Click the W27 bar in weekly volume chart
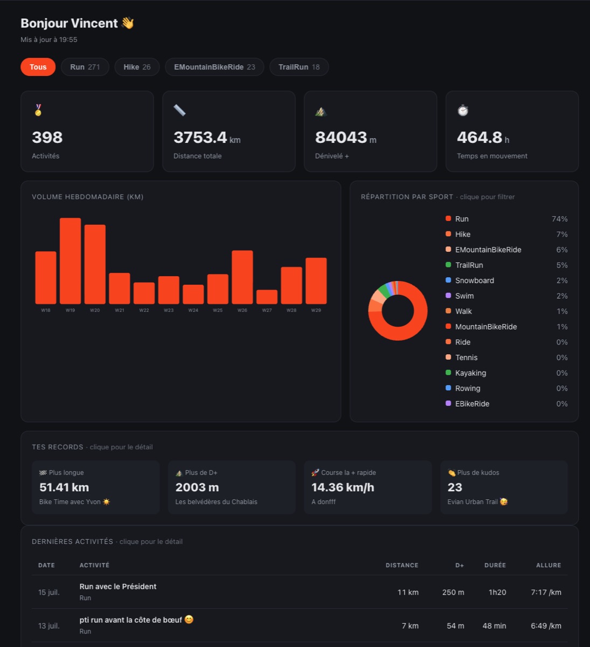Image resolution: width=590 pixels, height=647 pixels. (x=267, y=297)
